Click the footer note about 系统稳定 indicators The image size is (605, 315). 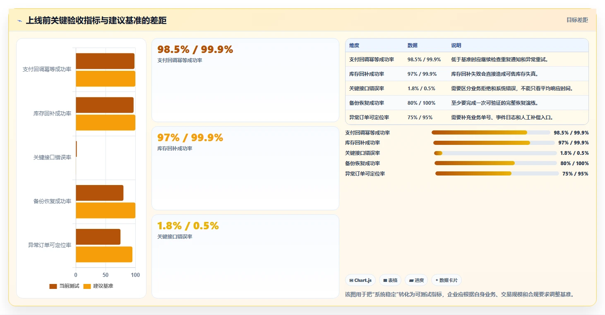click(x=460, y=294)
